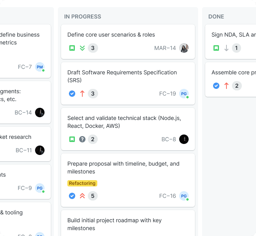This screenshot has width=256, height=236.
Task: Open Build initial project roadmap card
Action: 128,223
